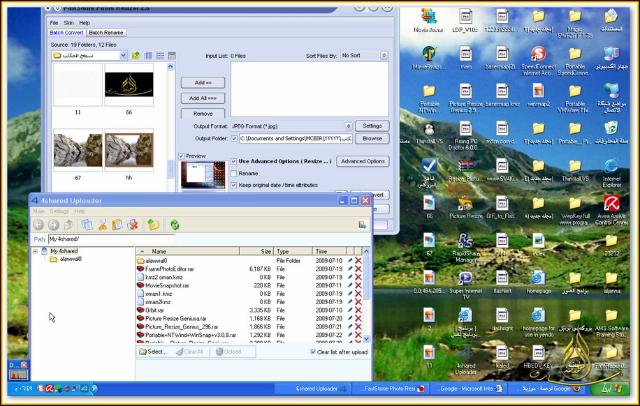Open the Super Internet TV desktop icon
The image size is (640, 406).
click(x=466, y=285)
